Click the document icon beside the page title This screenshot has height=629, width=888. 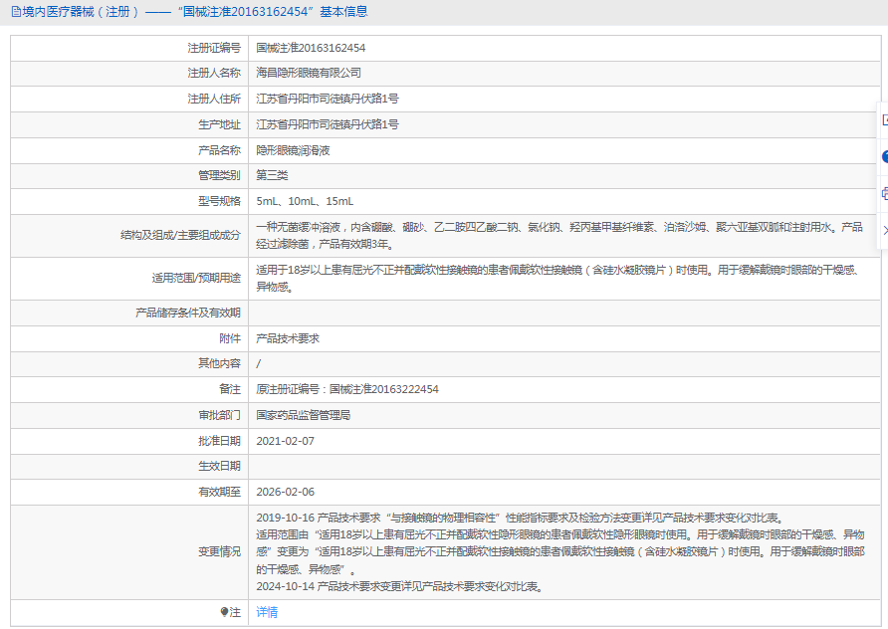tap(15, 12)
